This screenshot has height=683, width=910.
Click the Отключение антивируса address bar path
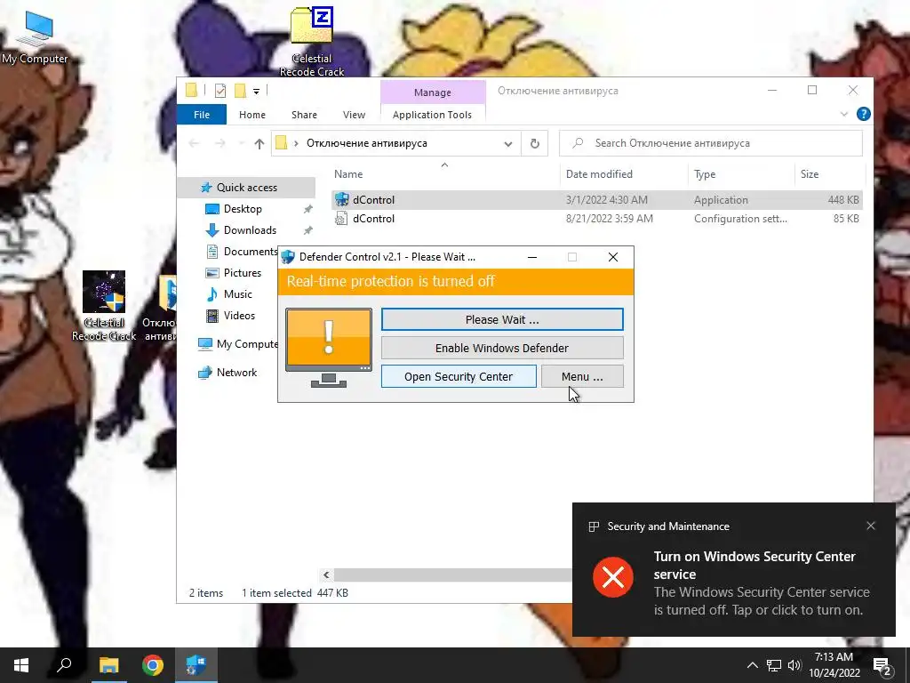click(367, 143)
